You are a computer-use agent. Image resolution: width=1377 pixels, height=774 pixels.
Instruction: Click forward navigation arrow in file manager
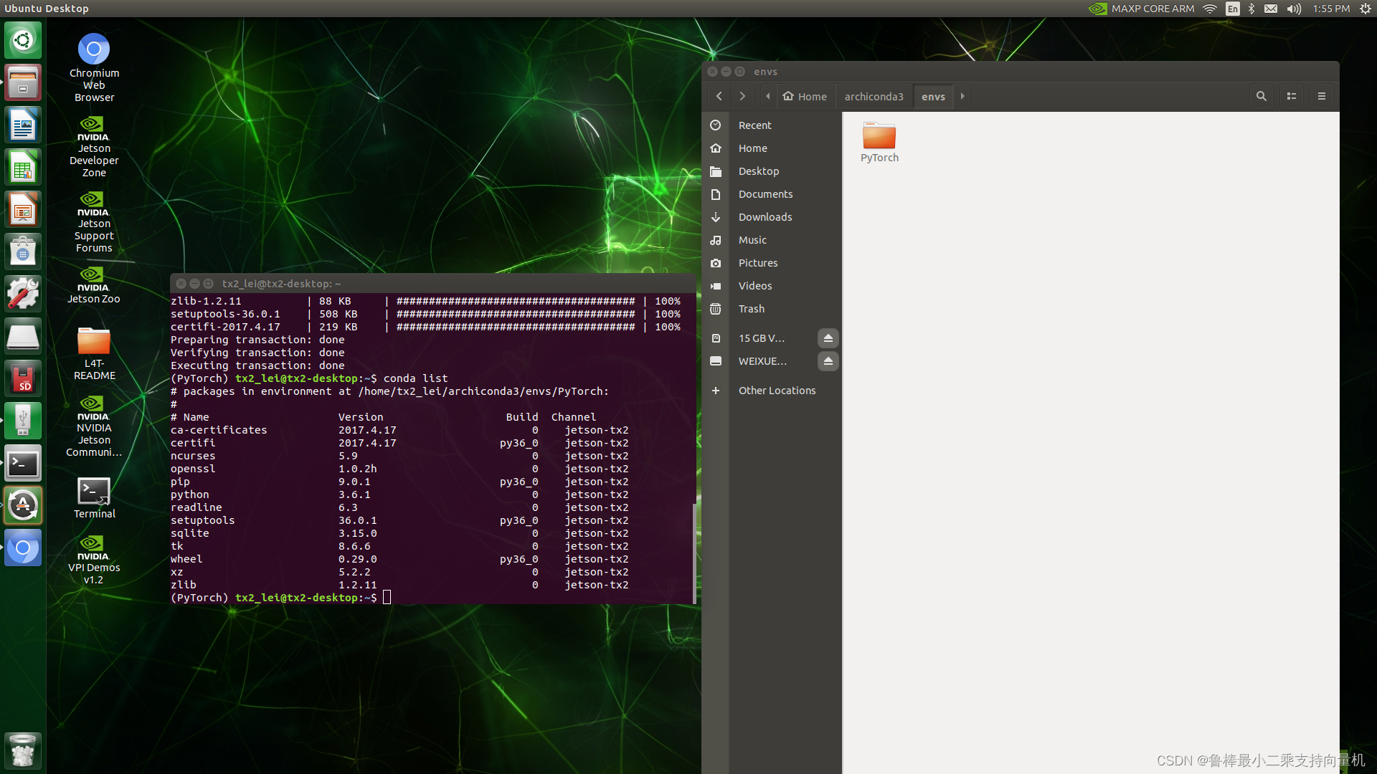click(742, 95)
